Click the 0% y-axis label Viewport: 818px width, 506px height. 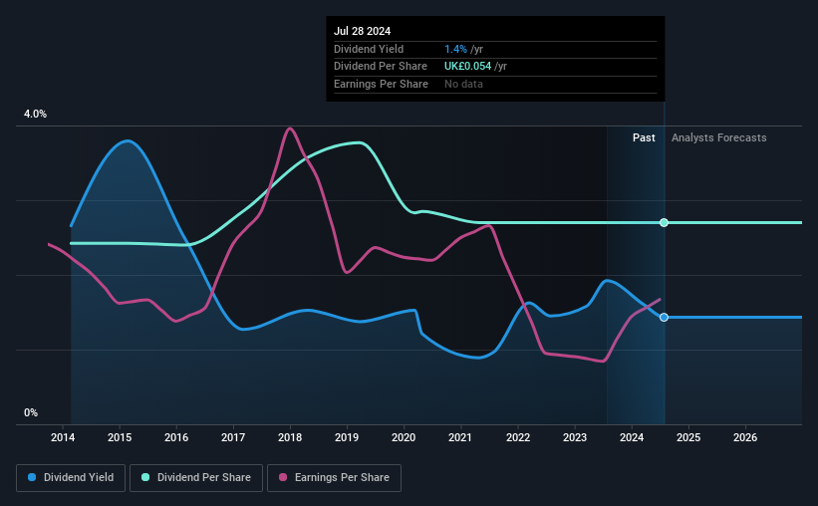click(x=31, y=412)
